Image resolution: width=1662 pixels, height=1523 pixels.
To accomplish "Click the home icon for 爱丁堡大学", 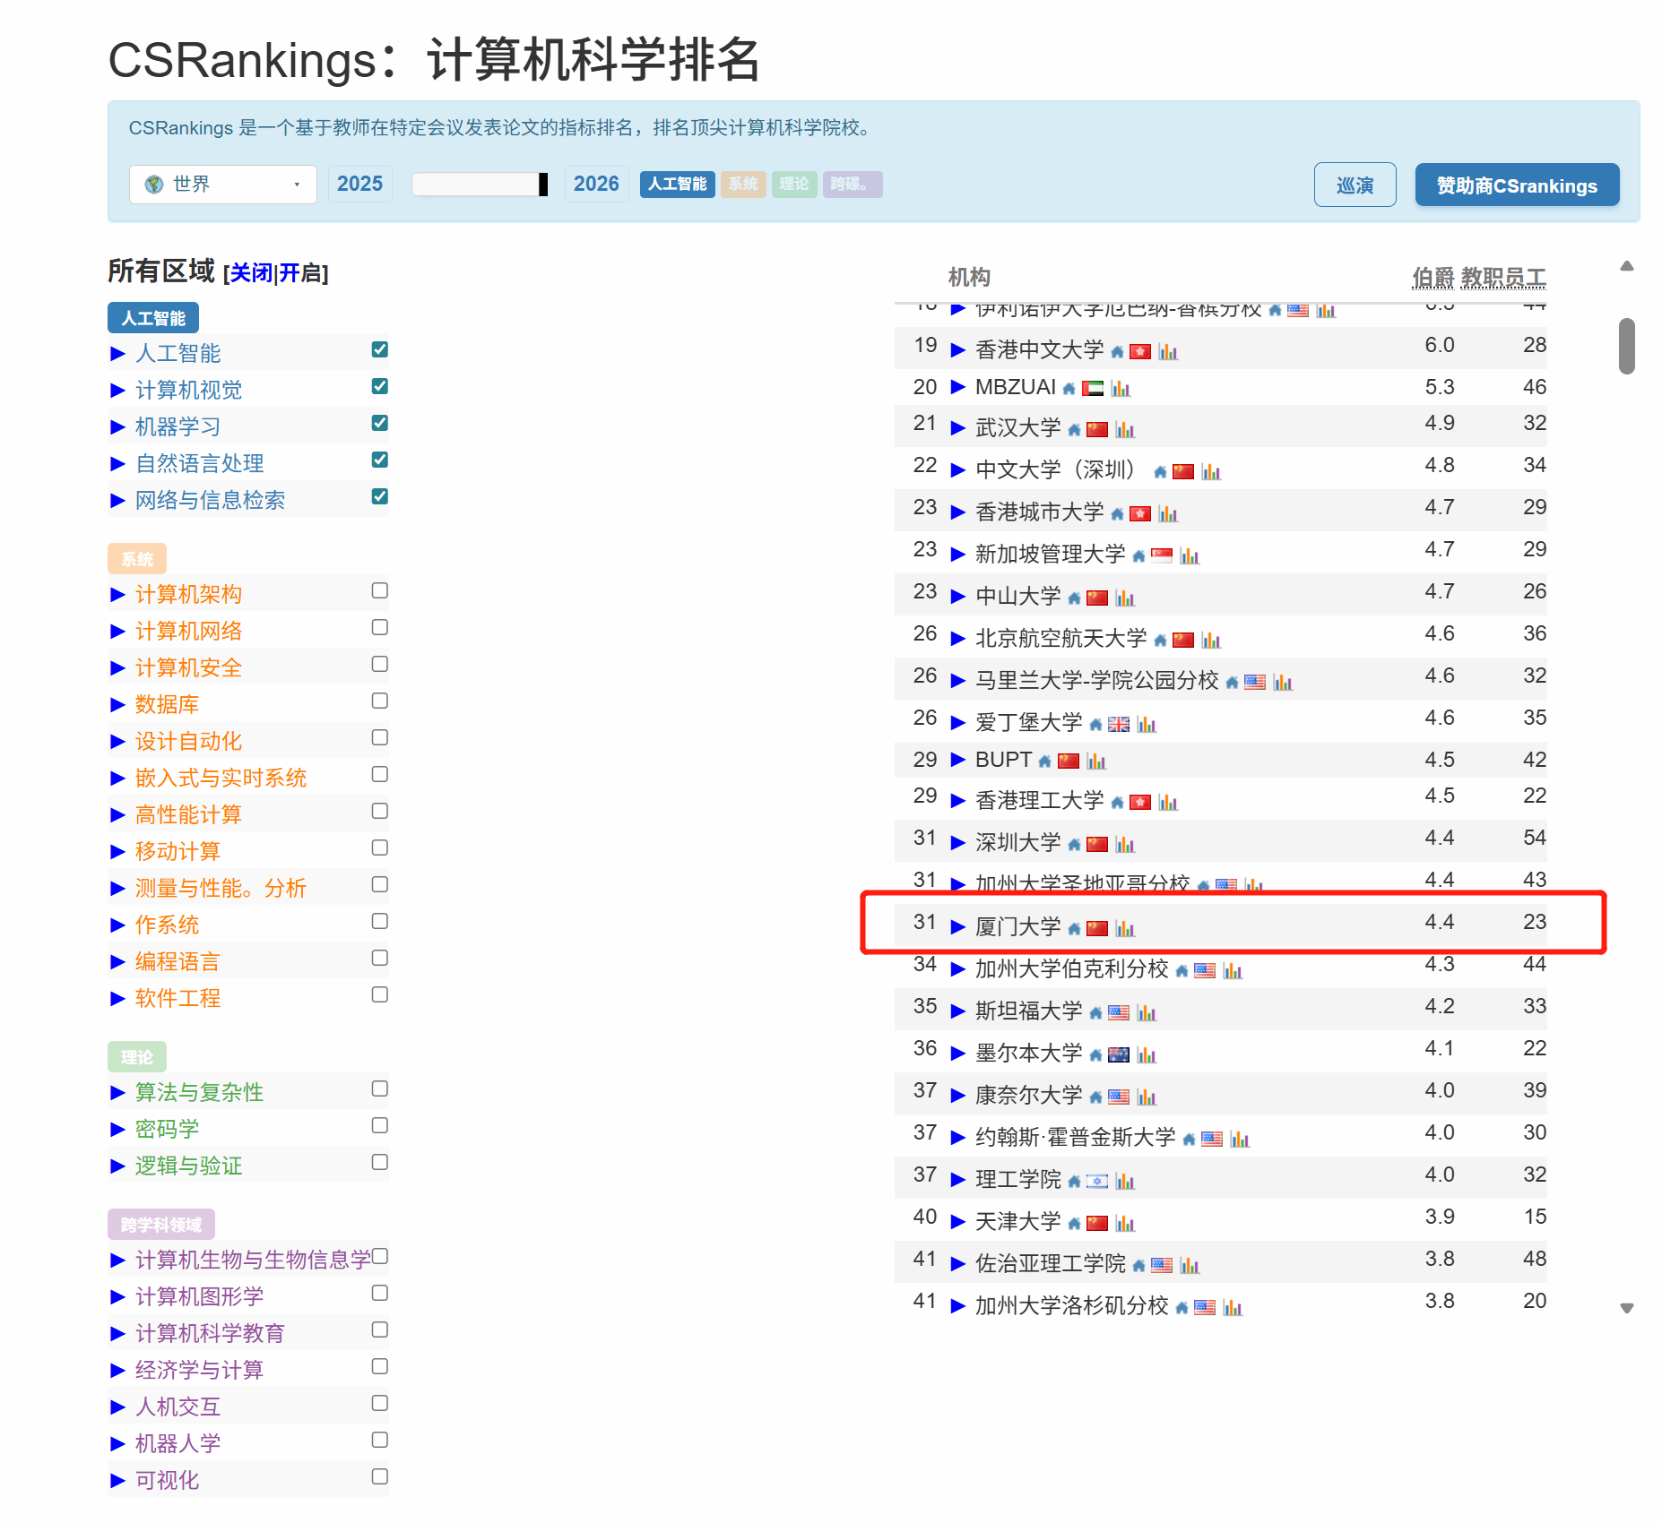I will point(1095,725).
